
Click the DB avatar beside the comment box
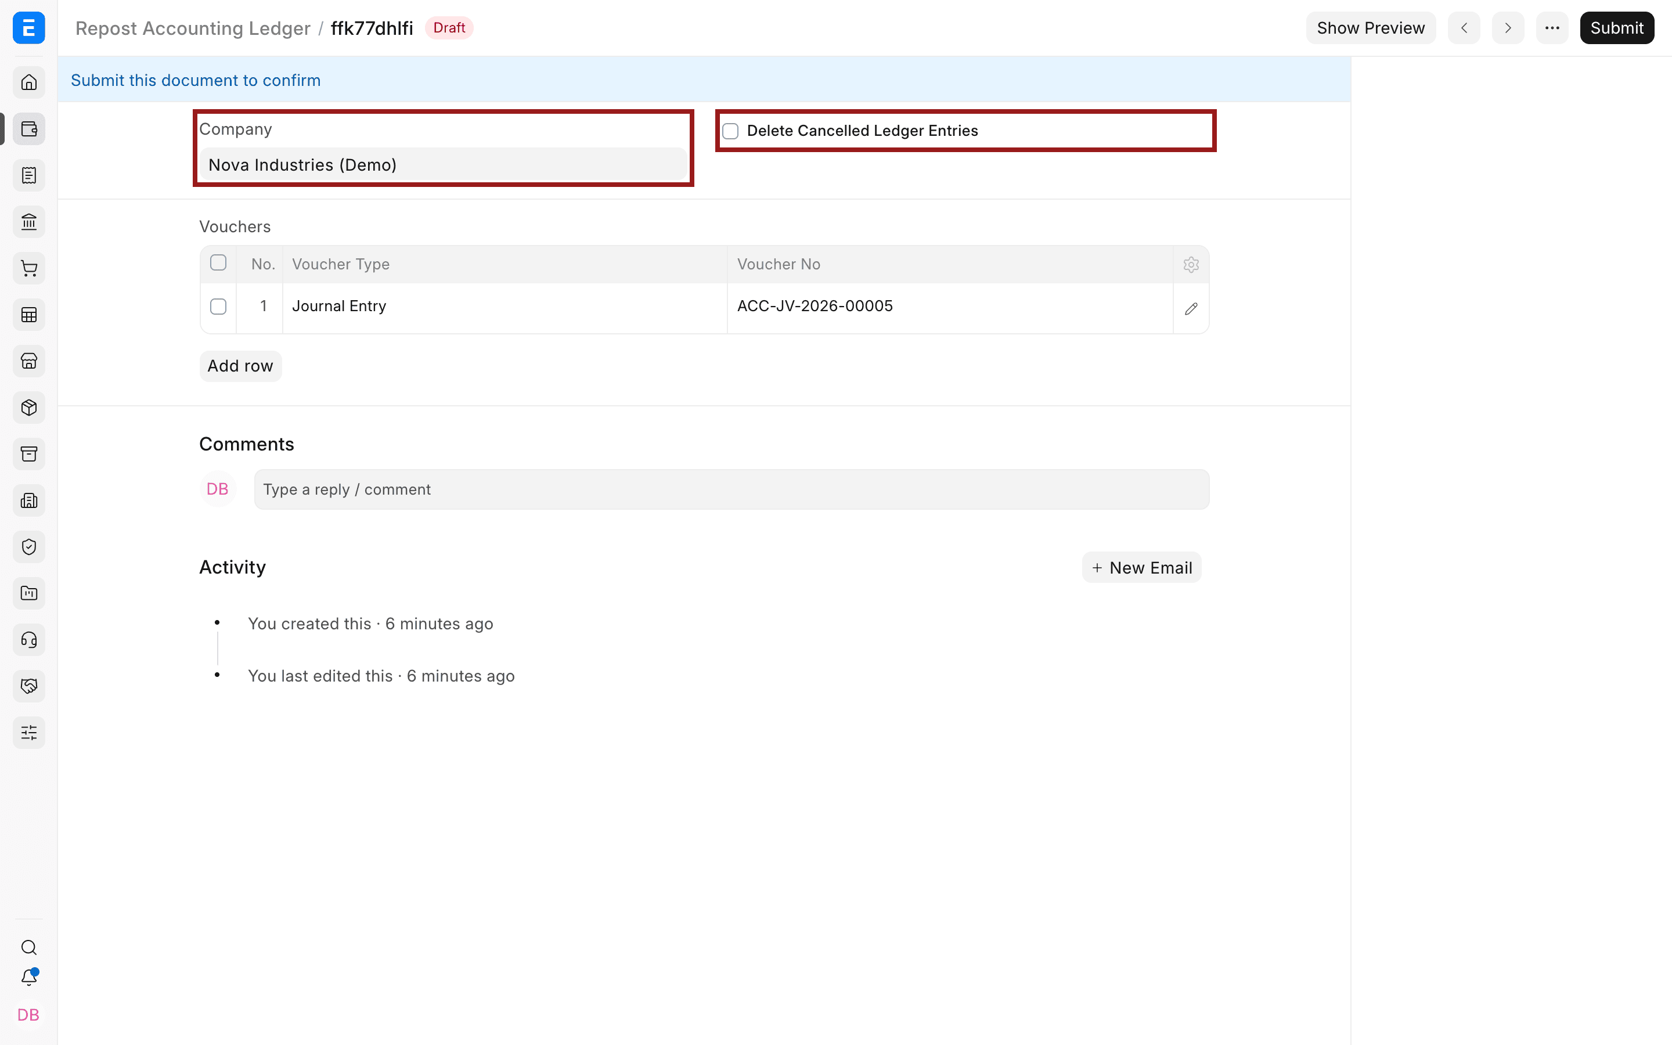[218, 489]
